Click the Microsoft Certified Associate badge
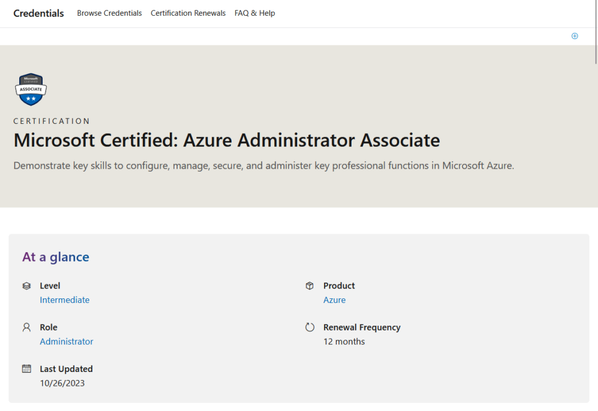This screenshot has height=411, width=598. tap(31, 89)
